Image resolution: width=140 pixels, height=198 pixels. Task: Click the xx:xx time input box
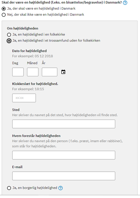tap(24, 98)
